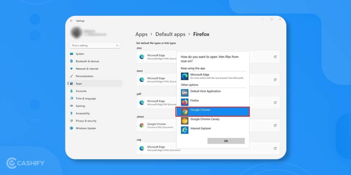Open external link icon for .htm

click(275, 57)
